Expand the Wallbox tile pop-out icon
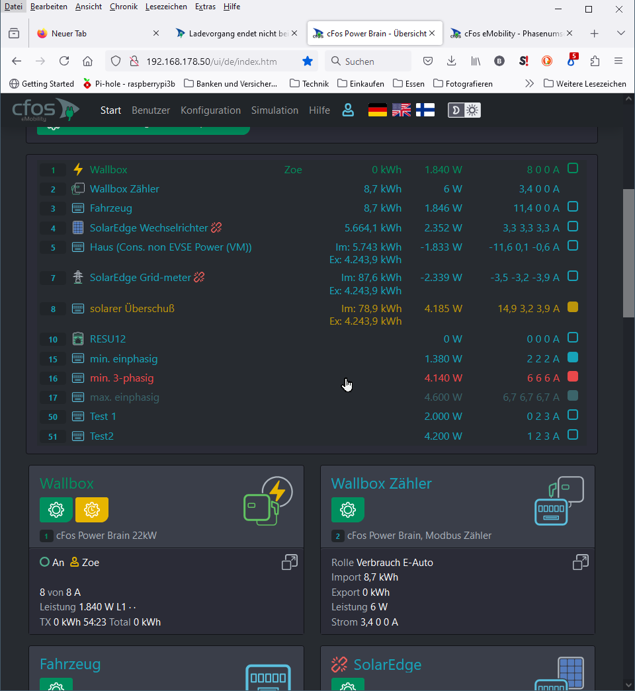Viewport: 635px width, 691px height. coord(290,562)
